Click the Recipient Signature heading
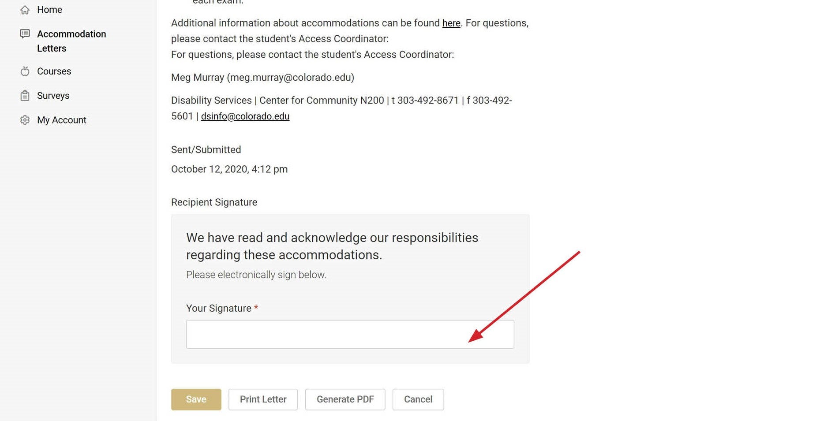Screen dimensions: 820x421 point(214,202)
